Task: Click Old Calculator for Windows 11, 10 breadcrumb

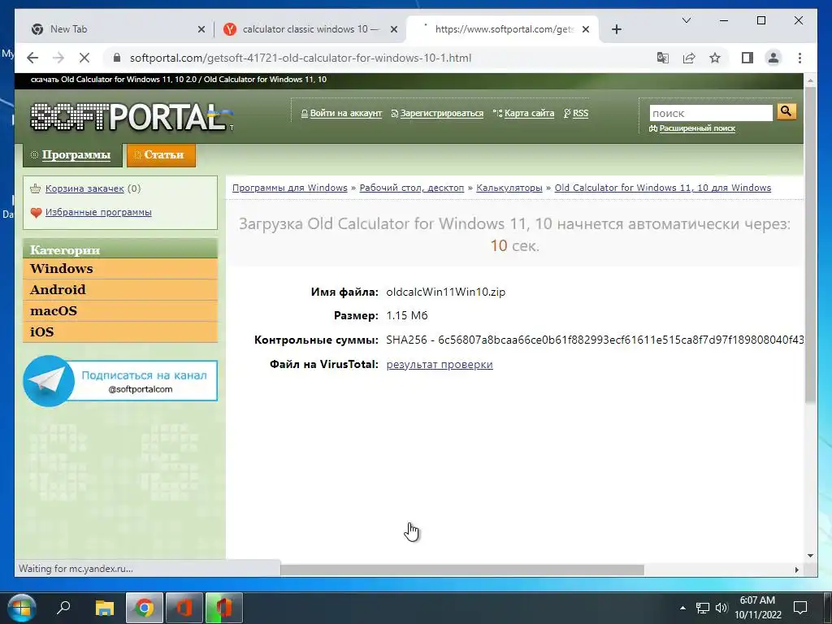Action: [x=663, y=188]
